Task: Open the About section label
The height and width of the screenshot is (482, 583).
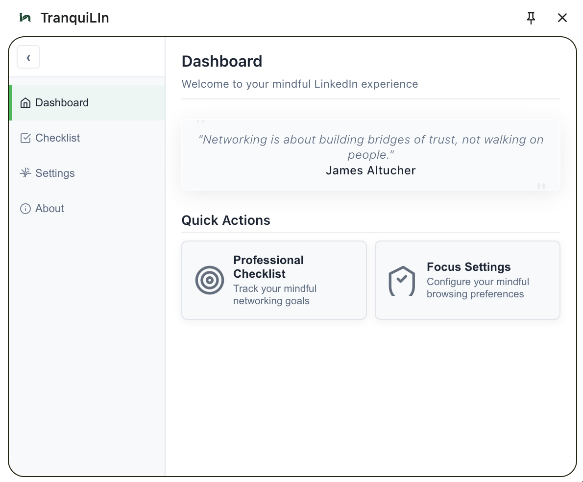Action: coord(49,209)
